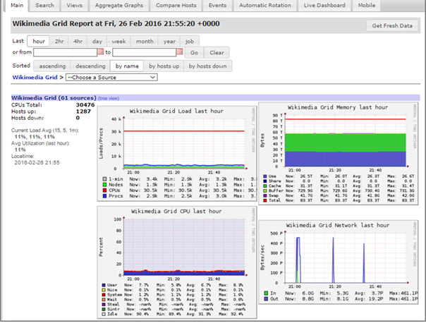Go to Aggregate Graphs tab

coord(119,5)
